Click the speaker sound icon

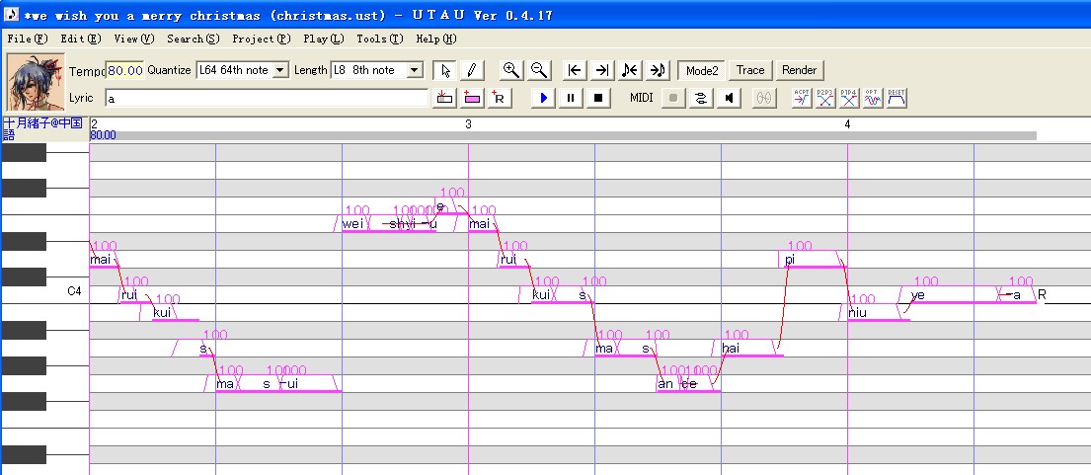point(729,98)
